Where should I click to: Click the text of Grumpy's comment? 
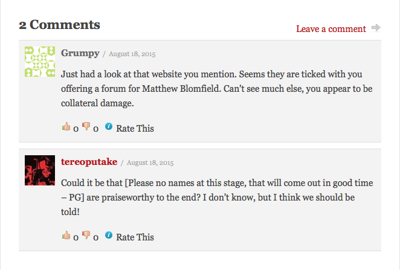point(216,88)
